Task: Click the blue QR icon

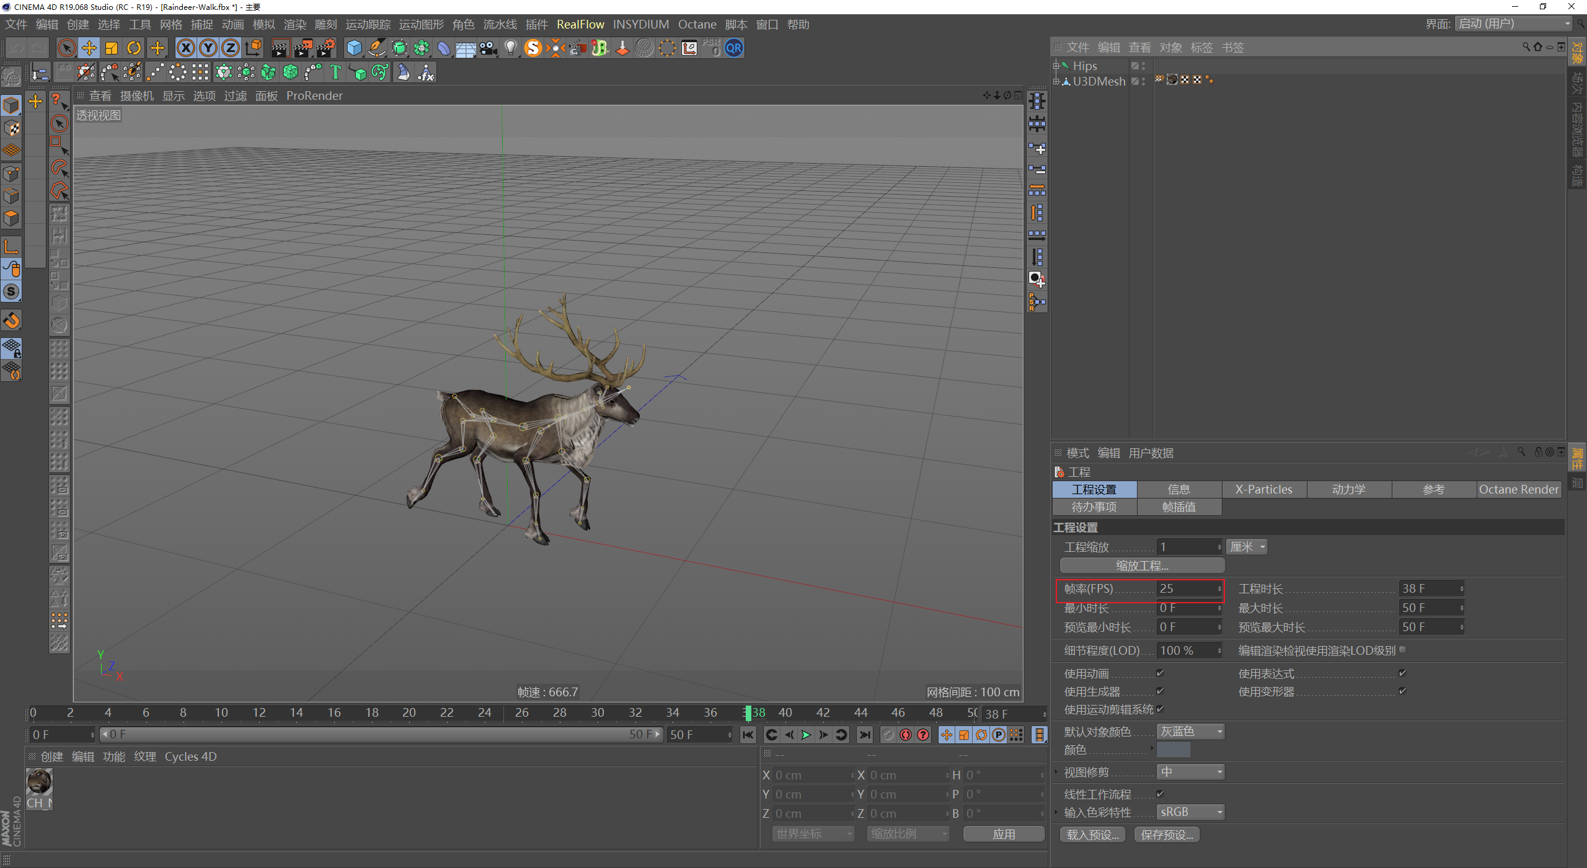Action: click(x=734, y=48)
